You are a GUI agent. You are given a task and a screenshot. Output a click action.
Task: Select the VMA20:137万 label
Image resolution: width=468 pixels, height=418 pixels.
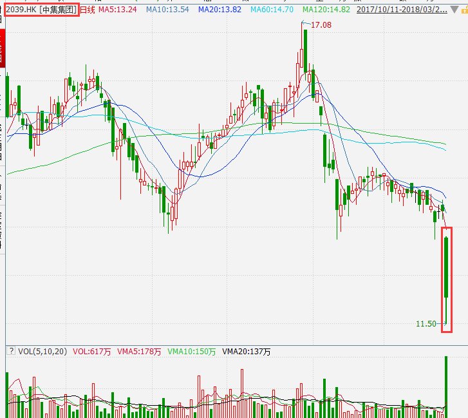pyautogui.click(x=247, y=352)
